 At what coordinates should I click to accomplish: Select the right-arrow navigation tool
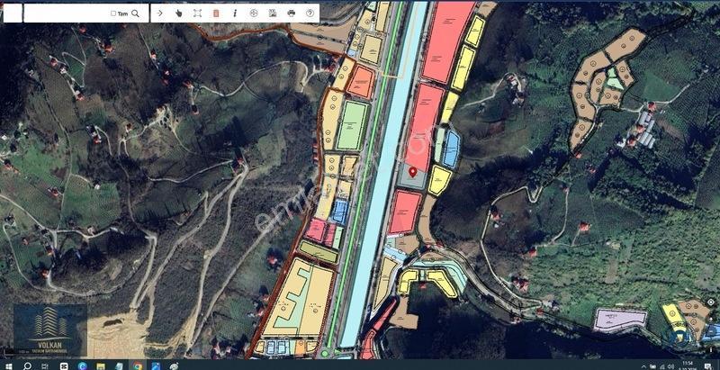click(x=160, y=13)
